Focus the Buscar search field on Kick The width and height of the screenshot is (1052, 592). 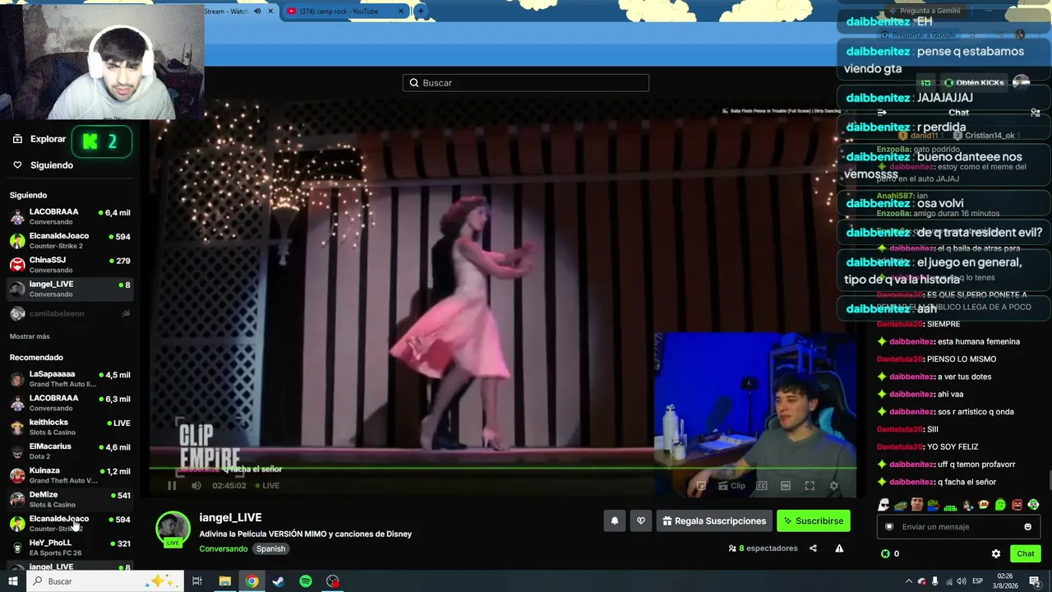click(526, 82)
